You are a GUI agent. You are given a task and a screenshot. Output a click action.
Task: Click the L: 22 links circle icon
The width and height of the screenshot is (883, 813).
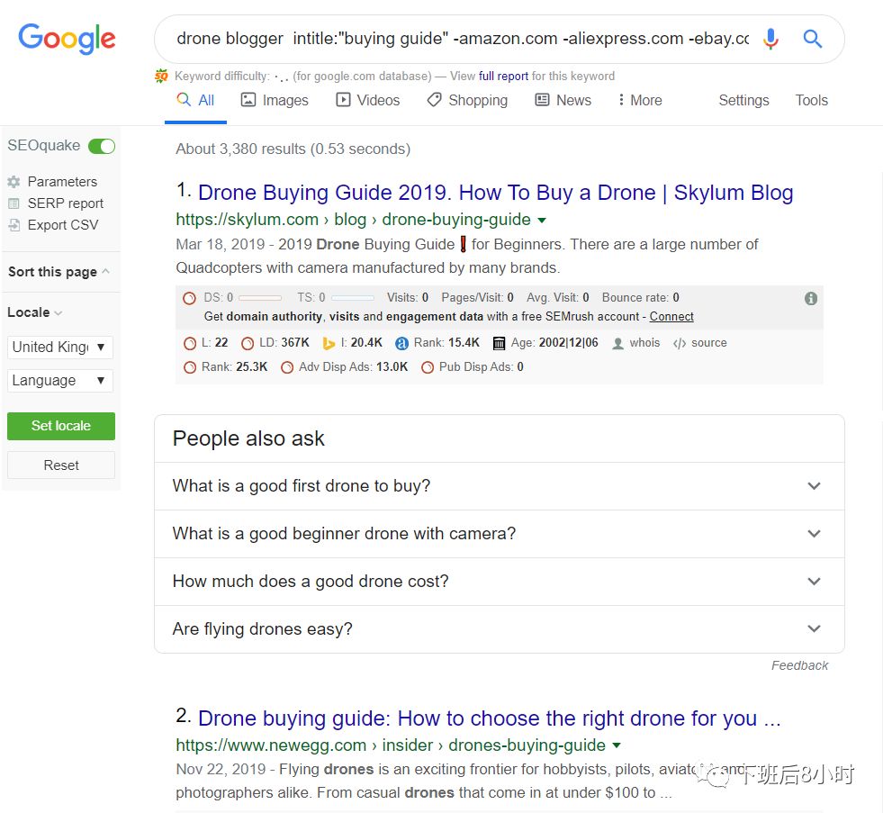190,343
